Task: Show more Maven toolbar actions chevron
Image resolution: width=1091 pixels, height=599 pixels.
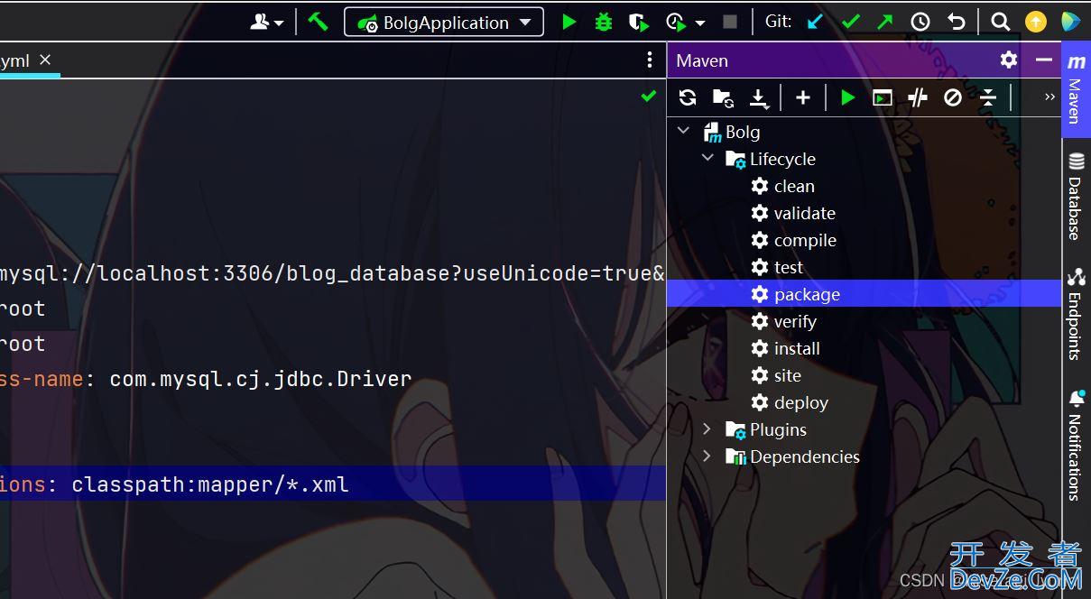Action: coord(1049,97)
